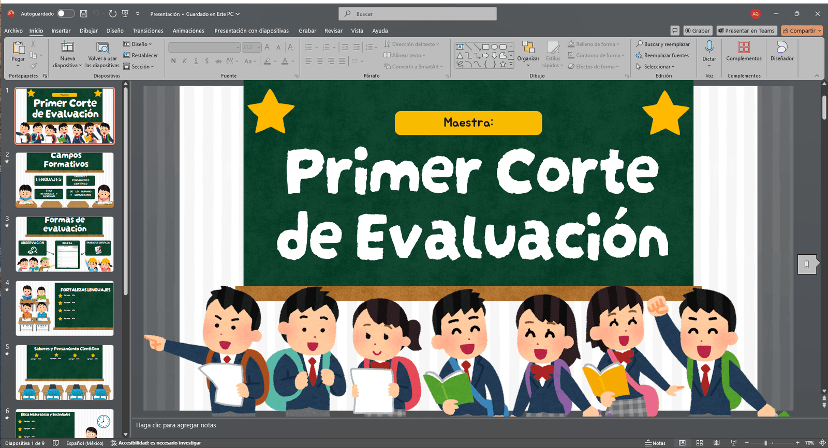Expand the shapes gallery more arrow
The width and height of the screenshot is (828, 448).
511,64
